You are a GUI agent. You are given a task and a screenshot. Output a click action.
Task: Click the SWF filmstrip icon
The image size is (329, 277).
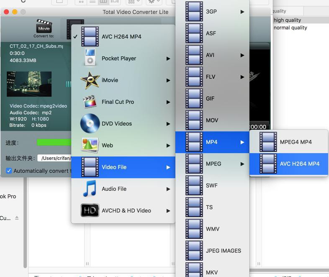click(194, 185)
